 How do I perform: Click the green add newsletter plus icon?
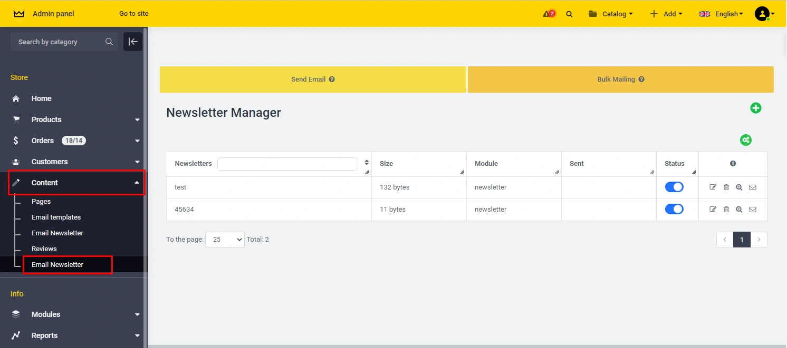coord(756,108)
